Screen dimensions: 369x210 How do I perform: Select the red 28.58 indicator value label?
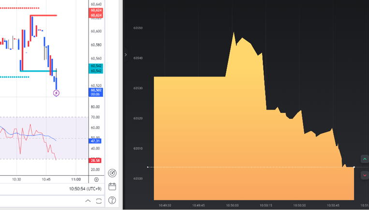coord(96,160)
